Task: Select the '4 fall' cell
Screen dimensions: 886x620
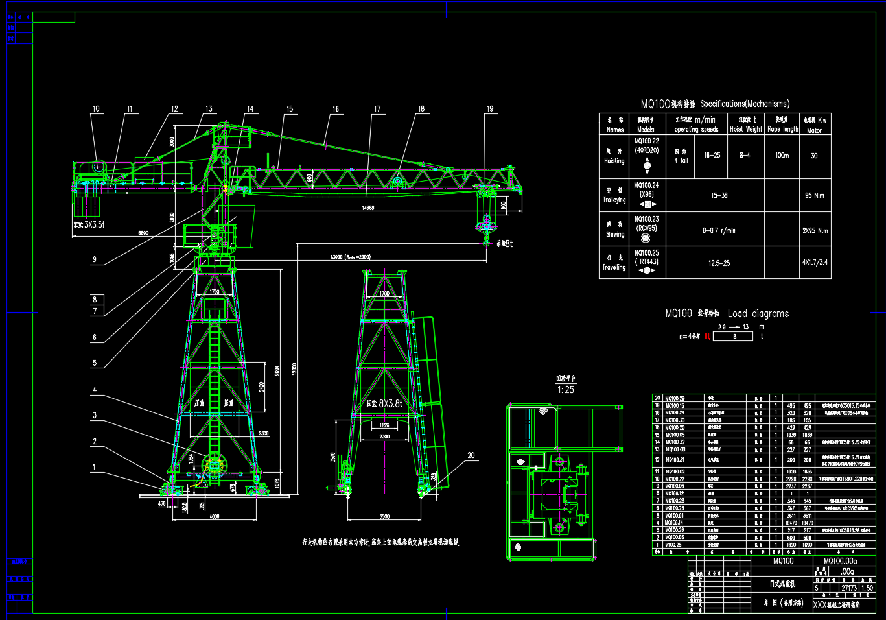Action: pyautogui.click(x=681, y=160)
